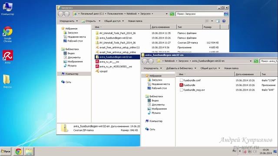Image resolution: width=278 pixels, height=156 pixels.
Task: Click the Поиск: Загрузки search field
Action: coord(200,14)
